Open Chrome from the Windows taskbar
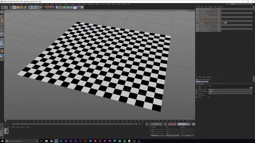 (51, 141)
